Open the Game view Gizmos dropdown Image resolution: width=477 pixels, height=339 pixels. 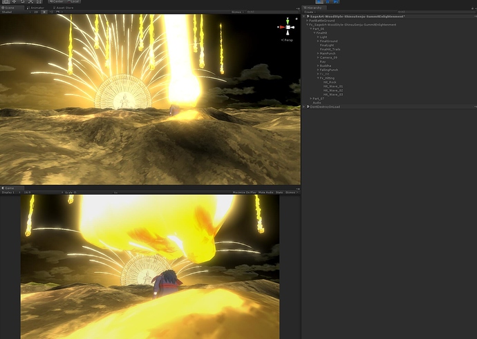292,192
